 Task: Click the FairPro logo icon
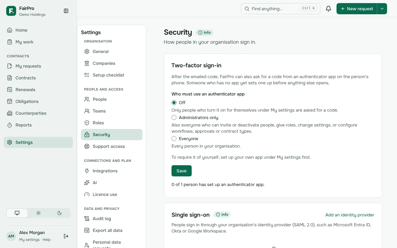pyautogui.click(x=11, y=11)
